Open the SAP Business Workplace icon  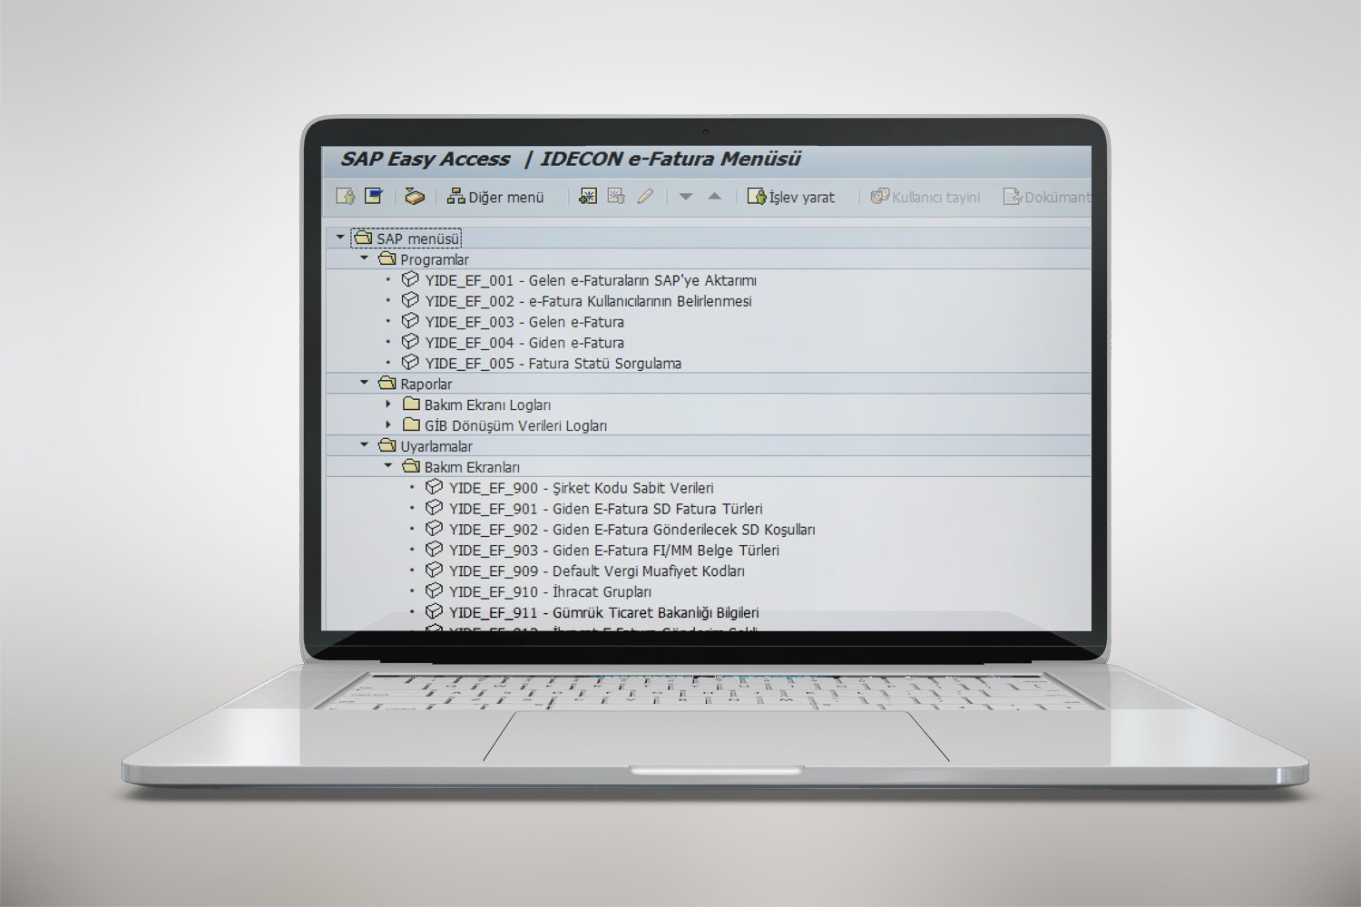pos(415,196)
